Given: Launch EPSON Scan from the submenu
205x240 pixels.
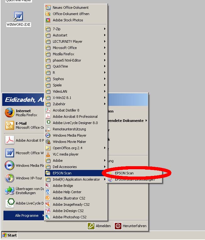Looking at the screenshot, I should (134, 173).
